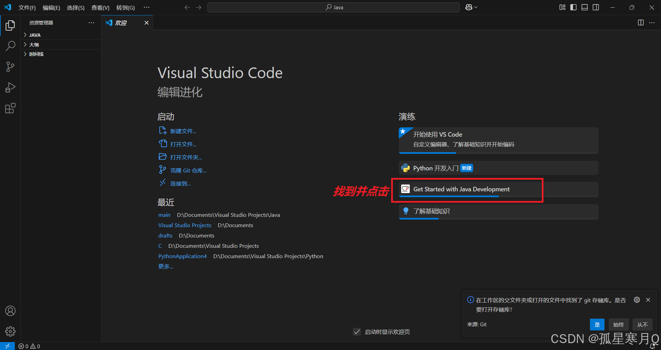Open the Copilot chat icon in title bar
This screenshot has height=350, width=661.
click(x=469, y=7)
